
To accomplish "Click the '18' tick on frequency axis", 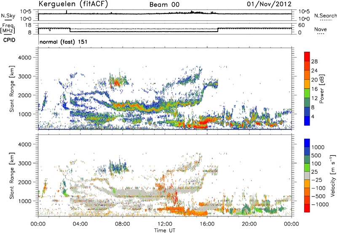I will click(x=28, y=25).
